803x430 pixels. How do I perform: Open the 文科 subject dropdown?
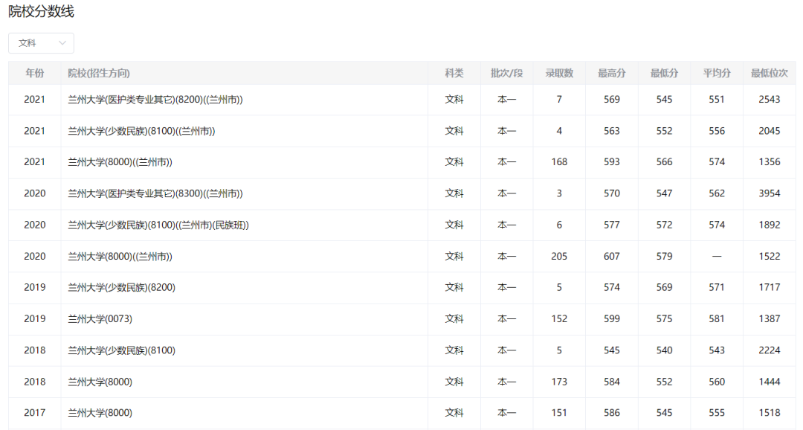click(x=40, y=43)
